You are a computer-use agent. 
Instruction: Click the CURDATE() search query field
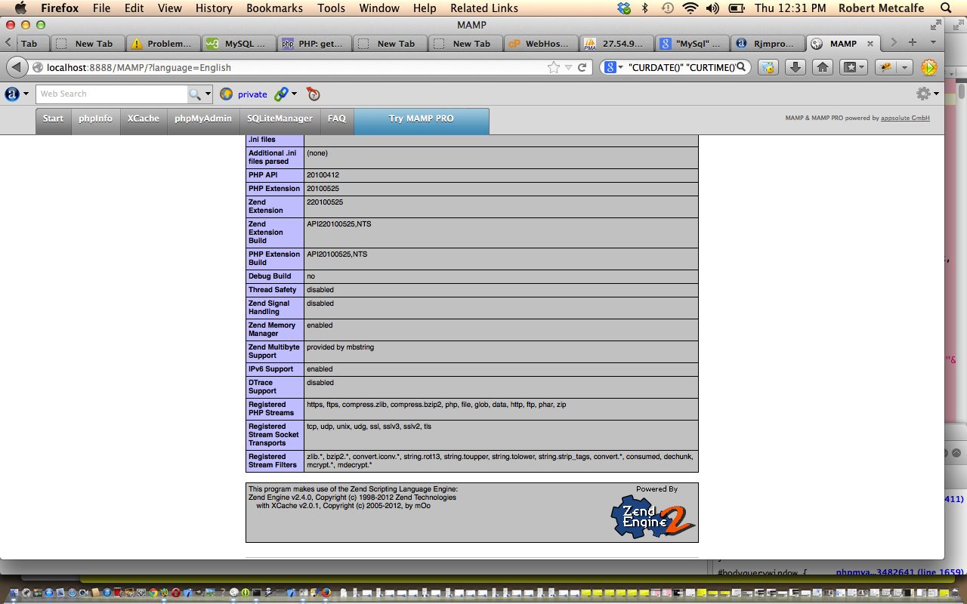pos(681,67)
